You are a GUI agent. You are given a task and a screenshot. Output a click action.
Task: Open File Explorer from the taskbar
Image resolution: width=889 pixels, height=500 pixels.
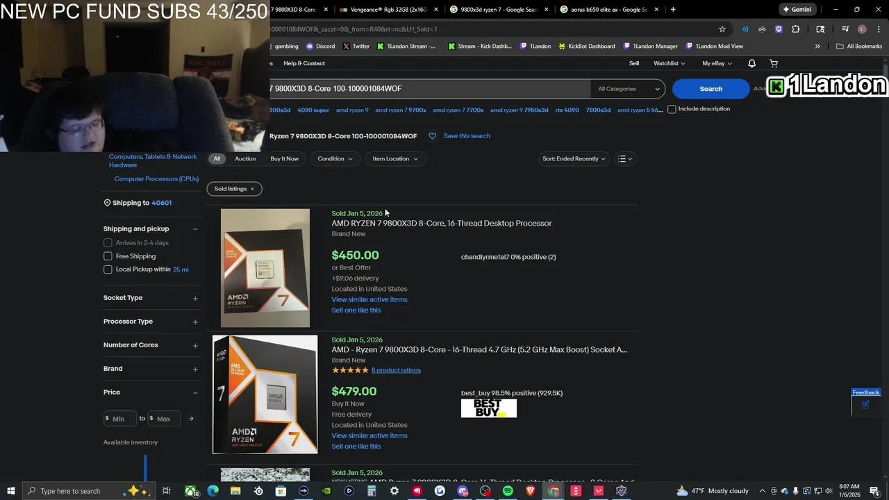tap(235, 491)
